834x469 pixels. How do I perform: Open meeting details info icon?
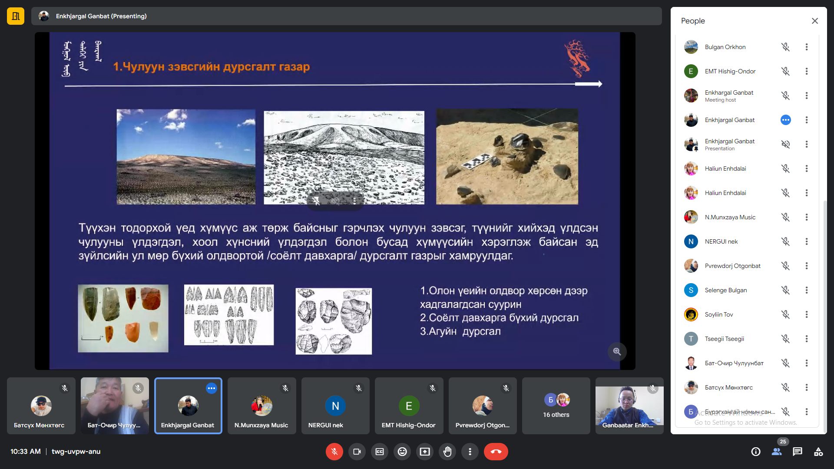coord(756,452)
